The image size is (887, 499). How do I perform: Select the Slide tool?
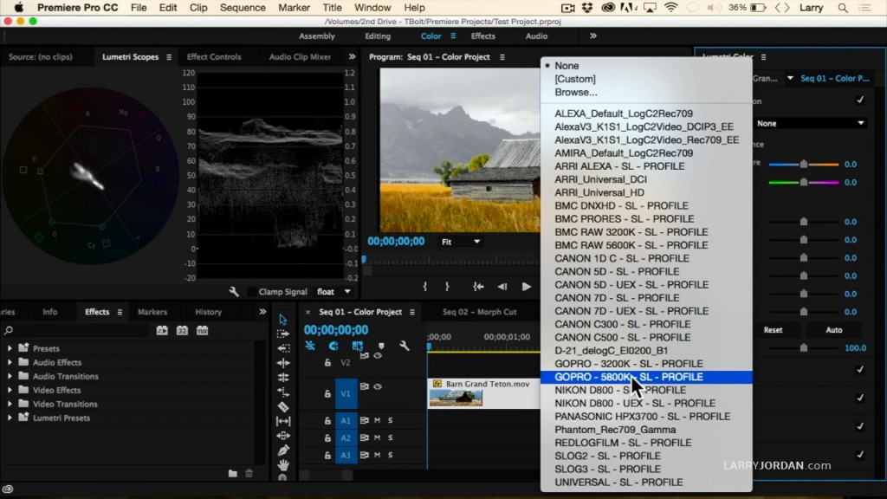pyautogui.click(x=283, y=436)
